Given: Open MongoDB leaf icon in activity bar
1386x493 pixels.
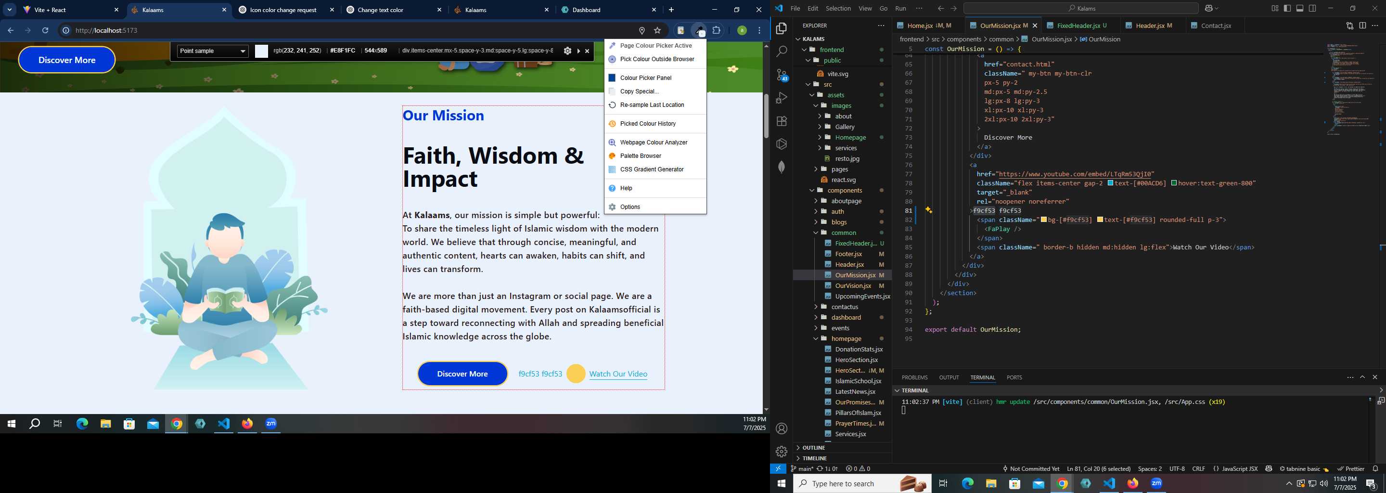Looking at the screenshot, I should click(x=782, y=168).
